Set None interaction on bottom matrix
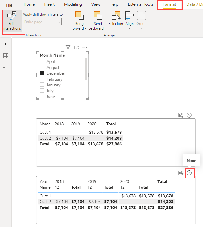Viewport: 203px width, 227px height. pos(189,173)
